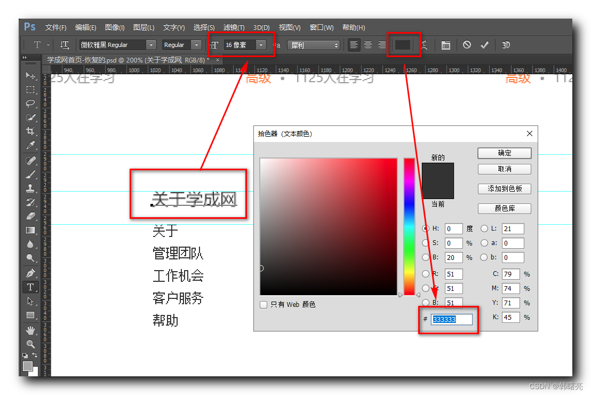Select the H radio button in the picker

pyautogui.click(x=426, y=228)
